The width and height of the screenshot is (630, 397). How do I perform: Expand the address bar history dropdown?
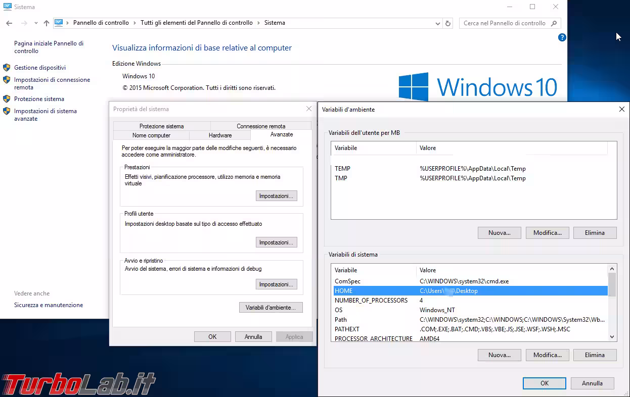[x=438, y=23]
